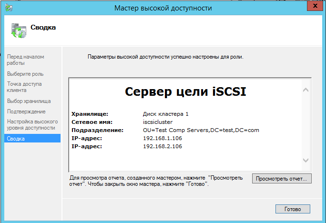
Task: Click the wizard icon in the title bar
Action: [9, 8]
